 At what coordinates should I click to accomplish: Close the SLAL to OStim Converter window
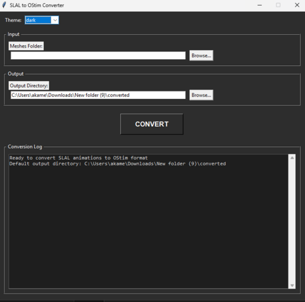click(x=297, y=5)
